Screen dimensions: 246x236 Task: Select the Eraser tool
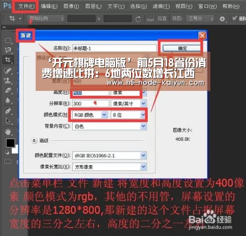pyautogui.click(x=8, y=90)
